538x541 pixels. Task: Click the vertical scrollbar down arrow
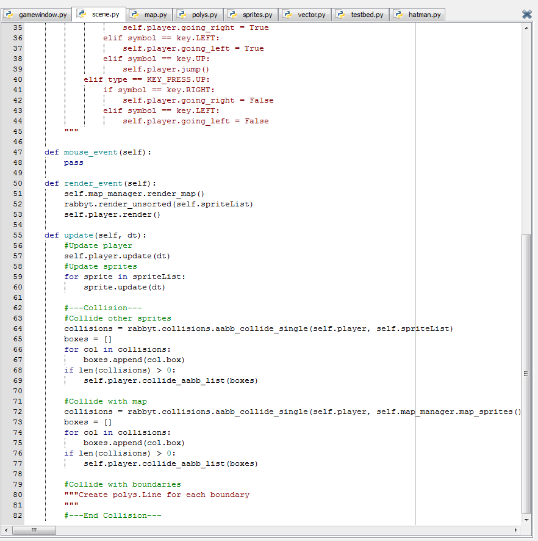coord(527,520)
